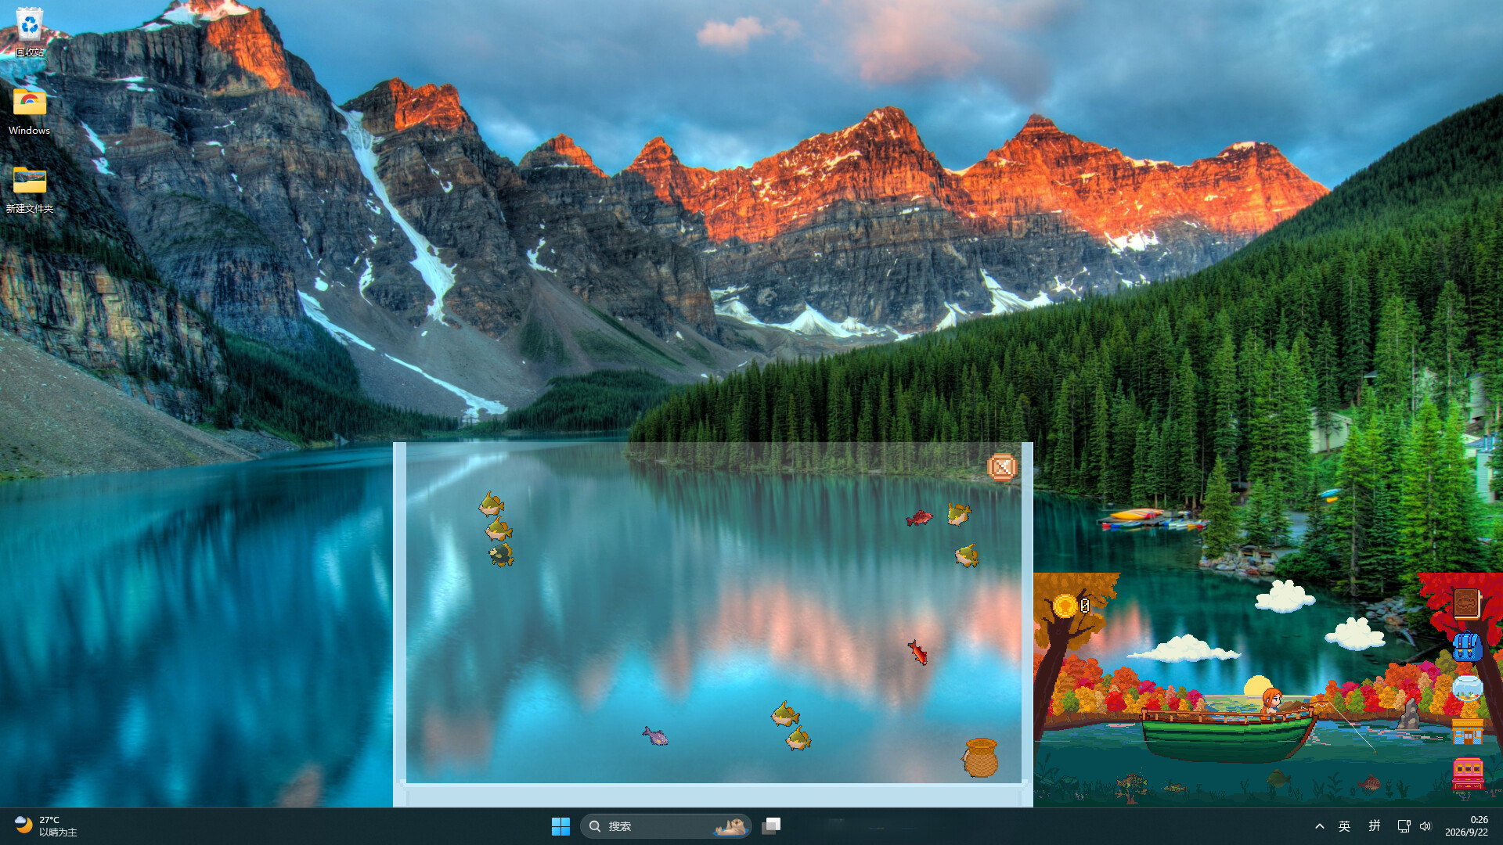Open the weather widget showing 27°C

tap(47, 826)
